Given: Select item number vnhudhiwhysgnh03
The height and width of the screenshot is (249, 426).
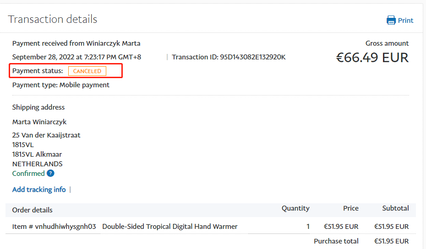Looking at the screenshot, I should click(54, 227).
